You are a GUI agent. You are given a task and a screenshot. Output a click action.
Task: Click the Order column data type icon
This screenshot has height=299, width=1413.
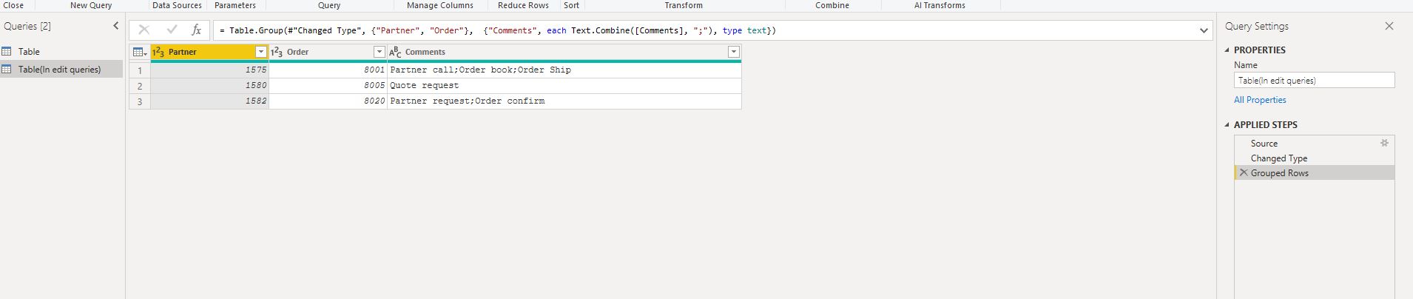pos(276,52)
